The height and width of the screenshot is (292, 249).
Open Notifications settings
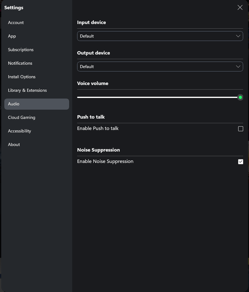coord(20,63)
